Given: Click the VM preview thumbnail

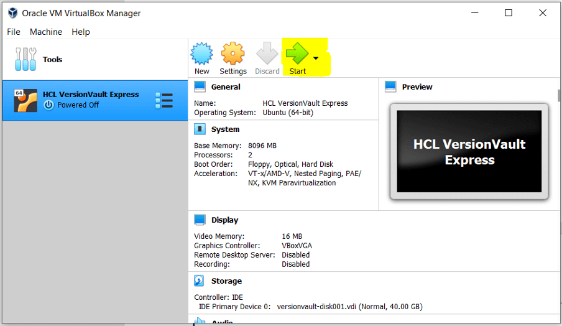Looking at the screenshot, I should pyautogui.click(x=469, y=151).
